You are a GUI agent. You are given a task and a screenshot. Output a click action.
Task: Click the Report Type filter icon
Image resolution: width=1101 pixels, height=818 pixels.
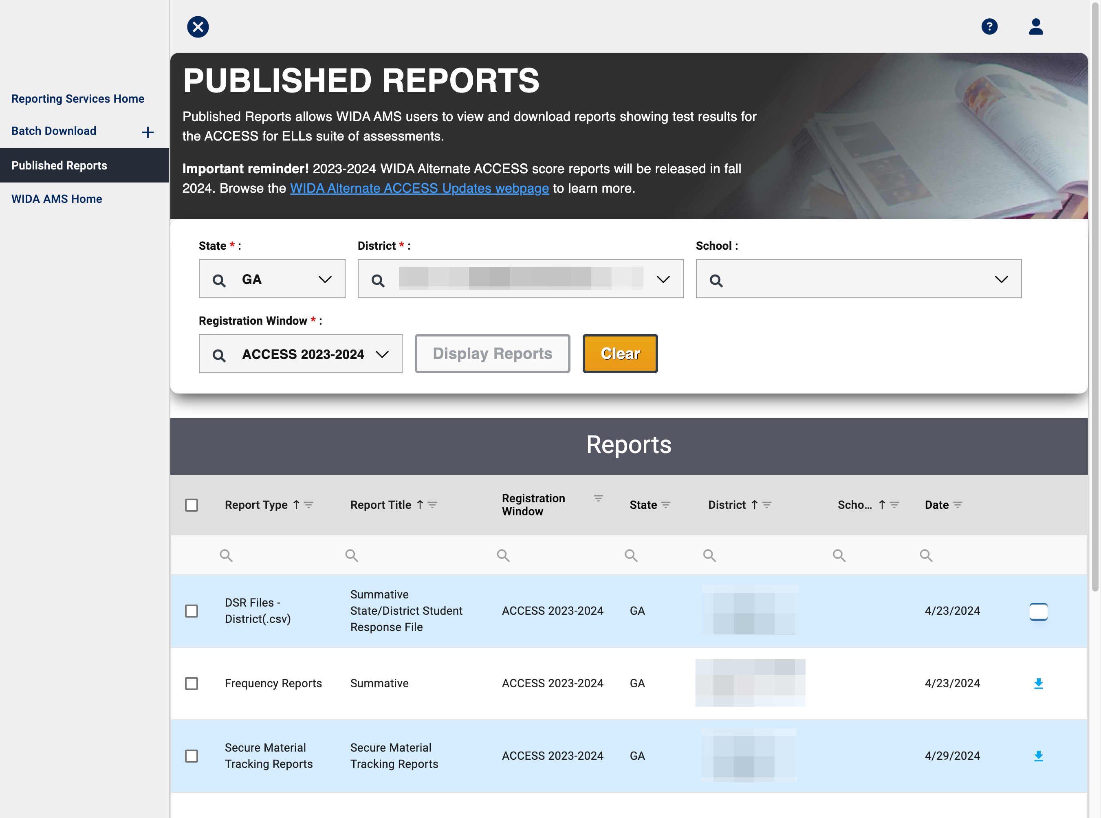[x=308, y=505]
